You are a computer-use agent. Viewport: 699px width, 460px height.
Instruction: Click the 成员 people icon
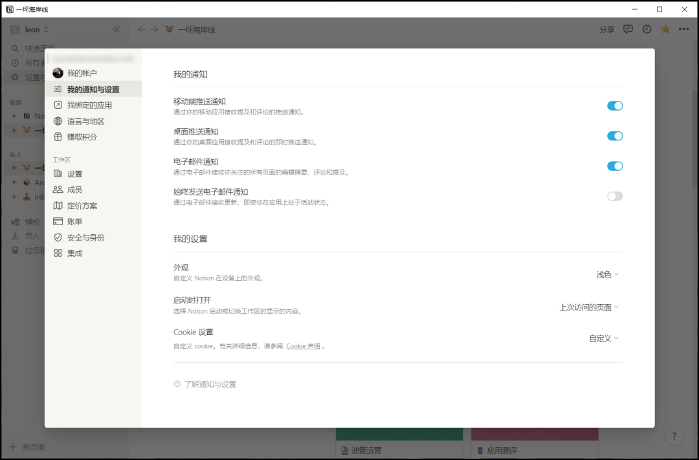pyautogui.click(x=58, y=190)
